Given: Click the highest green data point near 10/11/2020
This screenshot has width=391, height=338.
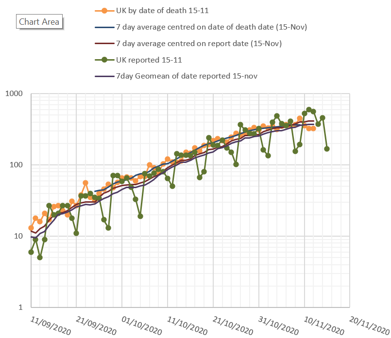Looking at the screenshot, I should tap(309, 110).
